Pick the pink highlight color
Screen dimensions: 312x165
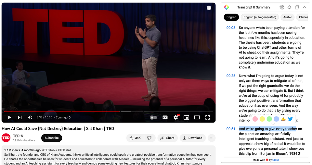pyautogui.click(x=255, y=119)
